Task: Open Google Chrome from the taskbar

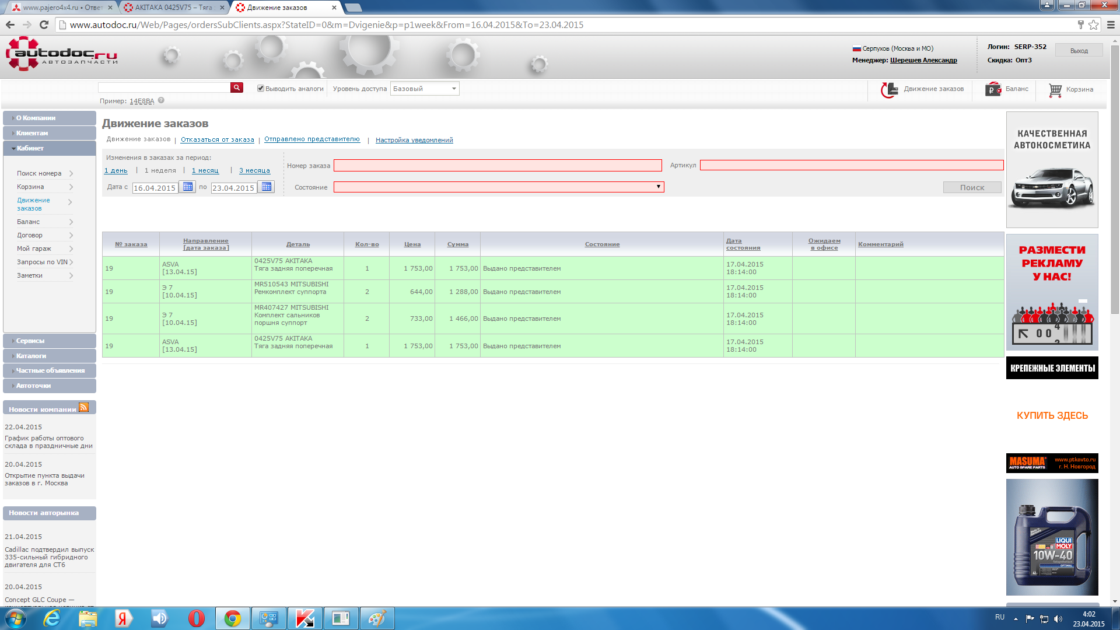Action: click(233, 618)
